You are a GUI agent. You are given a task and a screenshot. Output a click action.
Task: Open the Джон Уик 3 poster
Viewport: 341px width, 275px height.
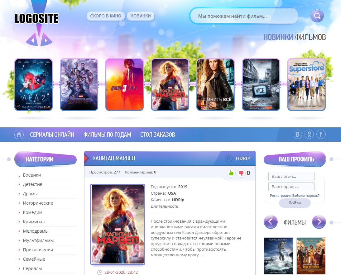(124, 84)
